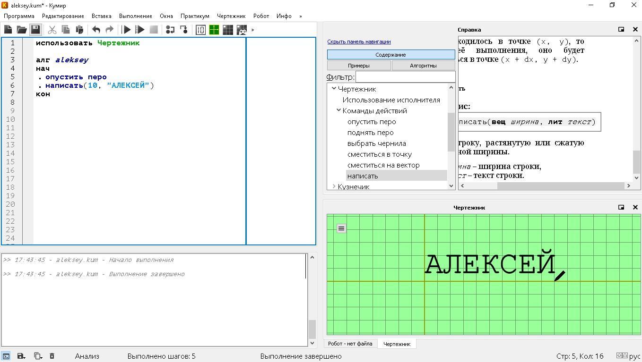Open the Выполнение menu
The height and width of the screenshot is (362, 642).
tap(135, 16)
